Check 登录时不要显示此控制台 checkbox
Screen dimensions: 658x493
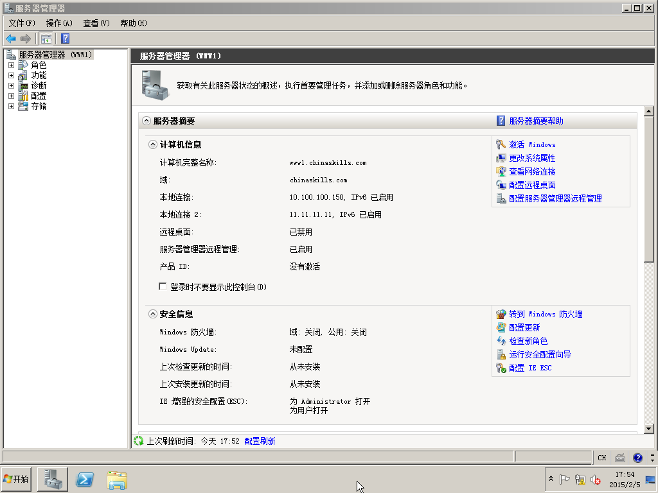coord(163,286)
